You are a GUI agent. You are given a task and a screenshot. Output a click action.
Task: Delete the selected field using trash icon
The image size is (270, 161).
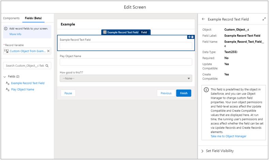click(193, 37)
